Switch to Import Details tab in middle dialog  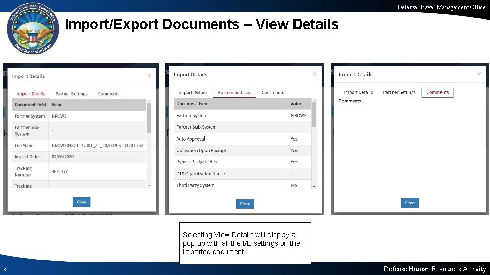[193, 92]
